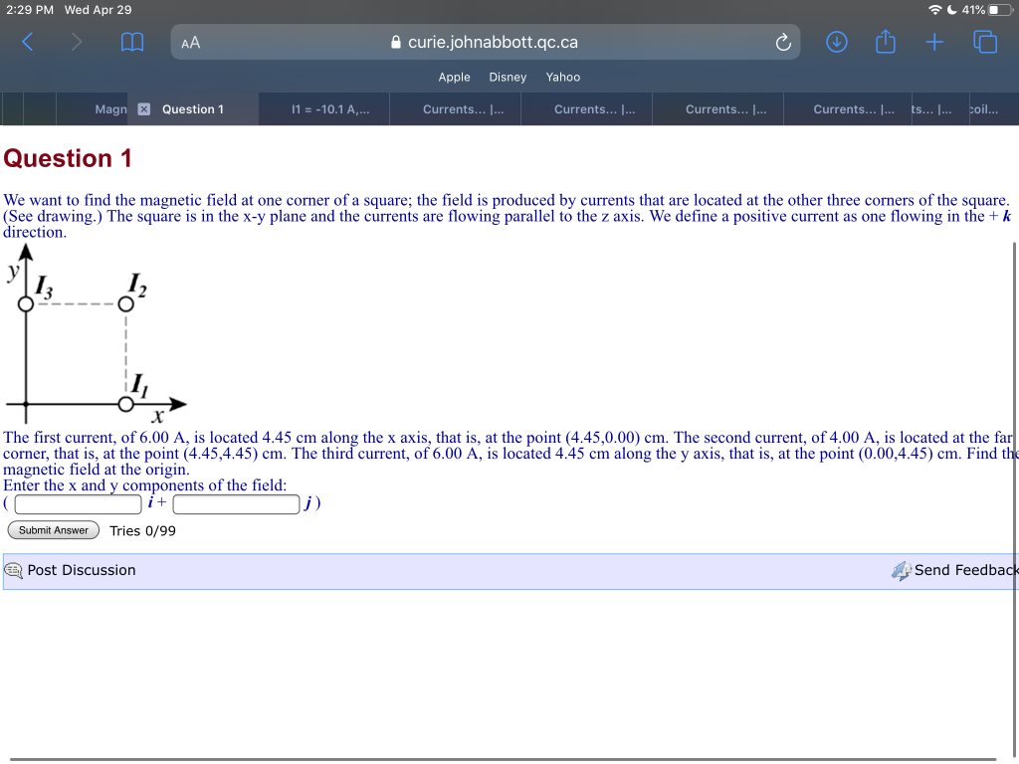1019x764 pixels.
Task: Click the curie.johnabbott.qc.ca address field
Action: point(485,42)
